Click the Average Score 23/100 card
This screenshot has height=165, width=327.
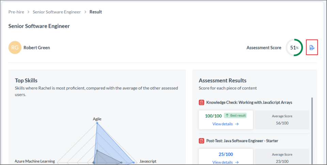282,157
